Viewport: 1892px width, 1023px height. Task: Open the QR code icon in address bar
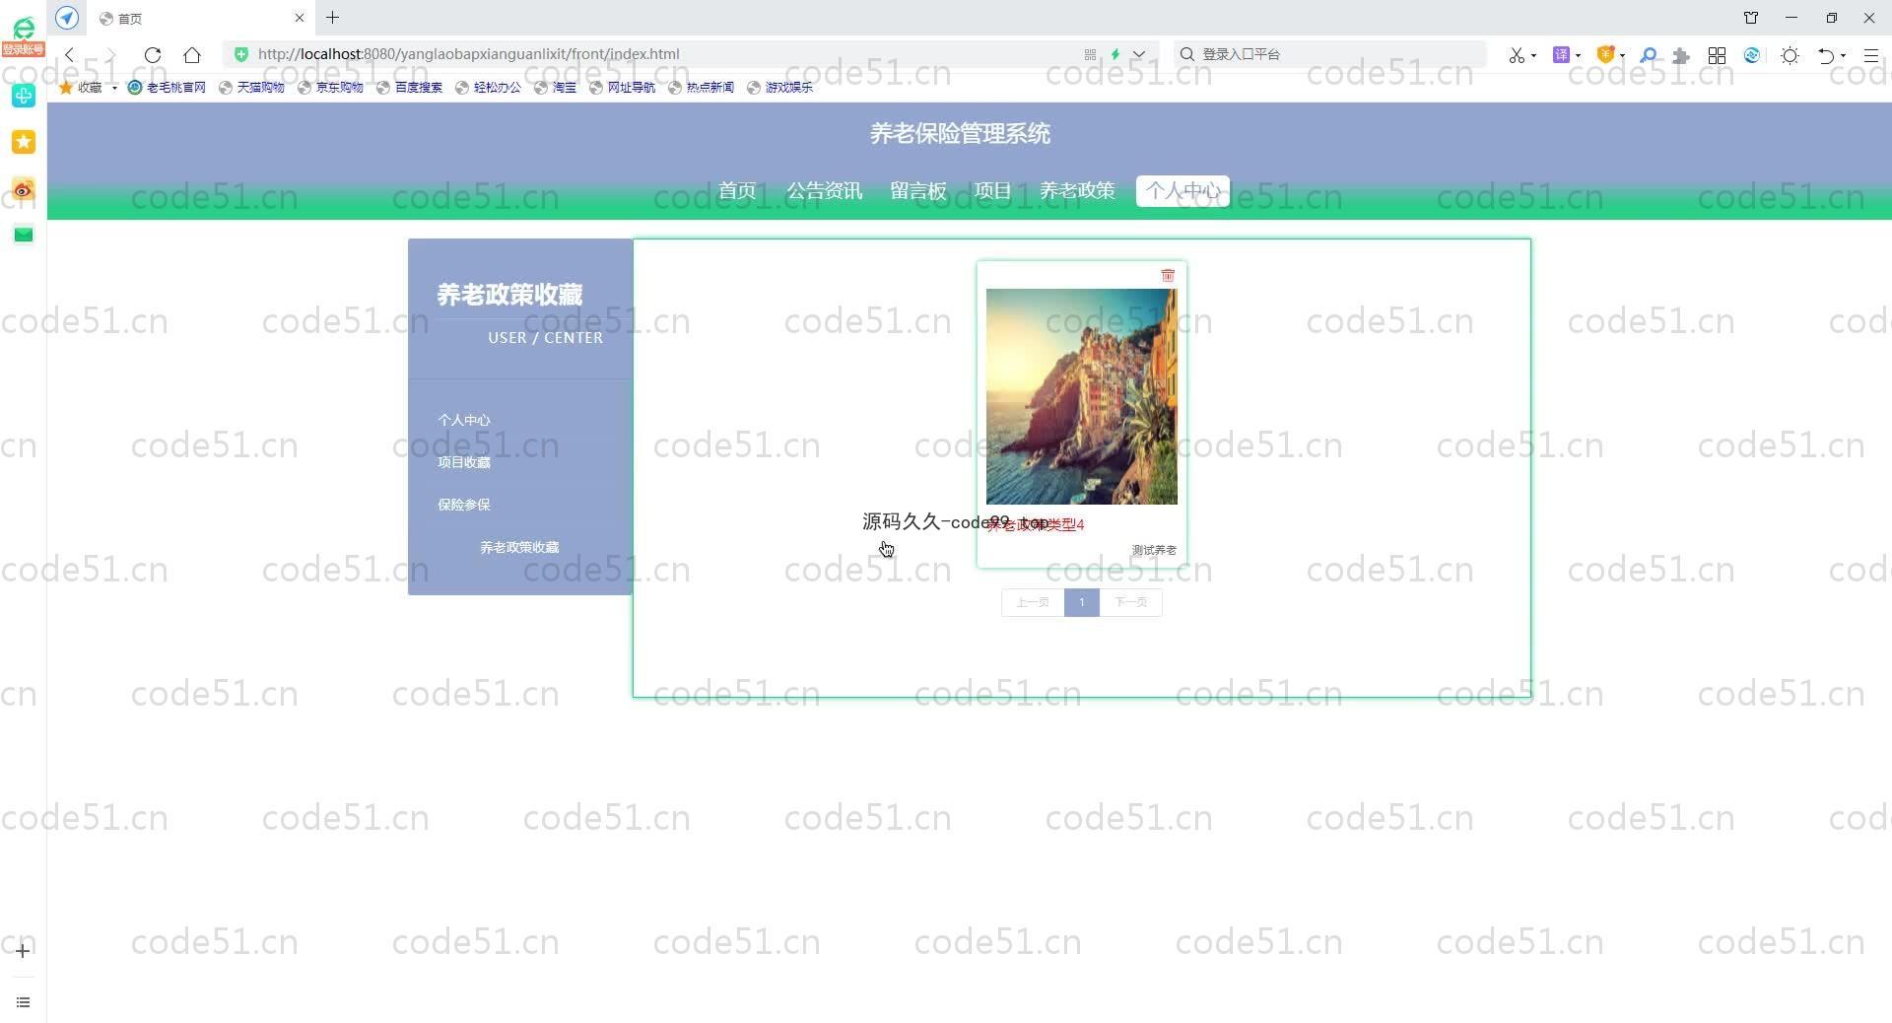click(x=1090, y=54)
